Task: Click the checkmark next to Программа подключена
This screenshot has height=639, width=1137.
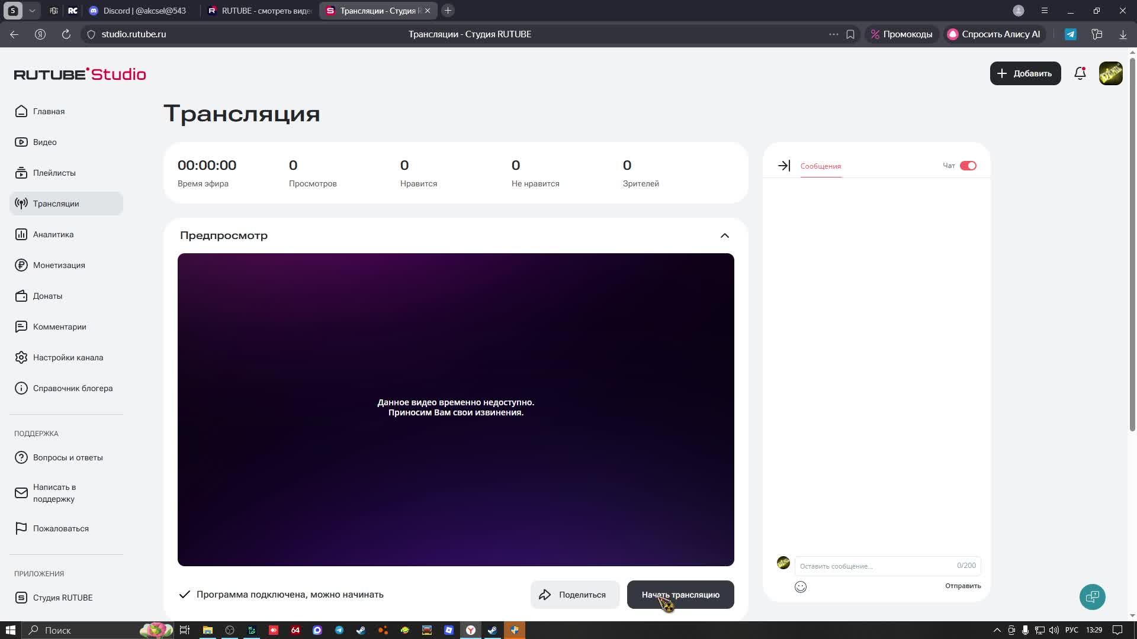Action: 184,595
